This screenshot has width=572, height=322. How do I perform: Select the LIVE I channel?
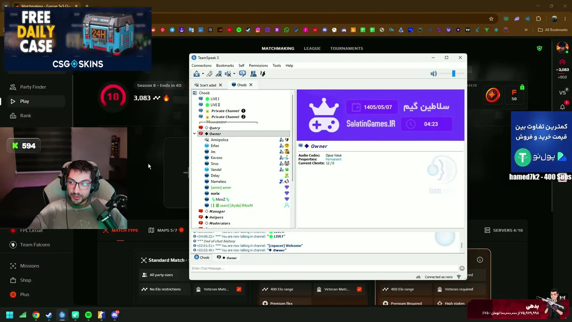click(x=214, y=99)
